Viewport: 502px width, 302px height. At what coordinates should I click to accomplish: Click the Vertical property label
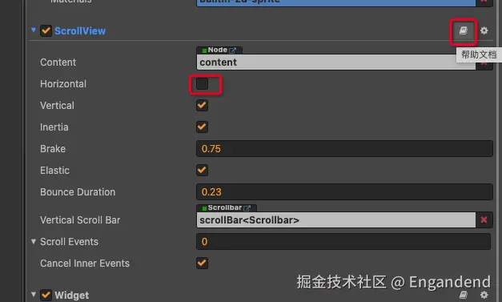pos(57,106)
